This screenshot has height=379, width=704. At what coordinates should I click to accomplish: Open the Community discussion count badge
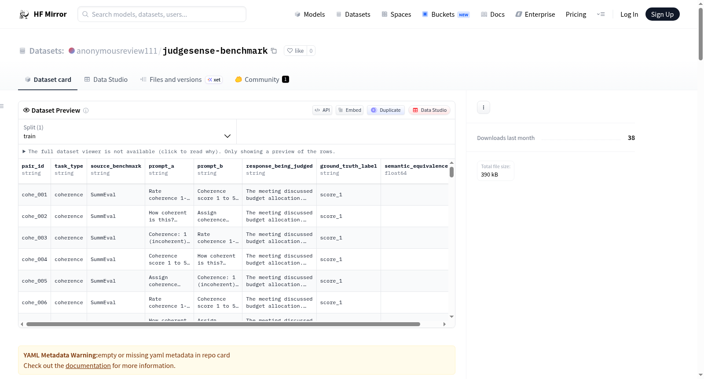pos(286,79)
